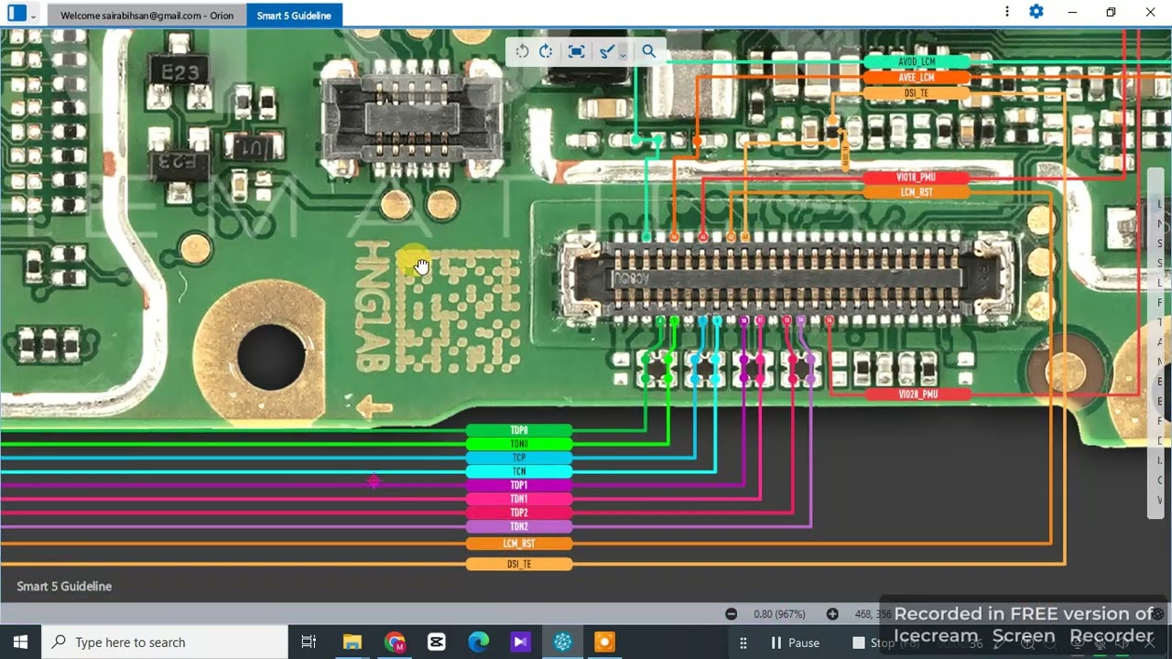This screenshot has height=659, width=1172.
Task: Rotate the board view counter-clockwise
Action: [x=522, y=51]
